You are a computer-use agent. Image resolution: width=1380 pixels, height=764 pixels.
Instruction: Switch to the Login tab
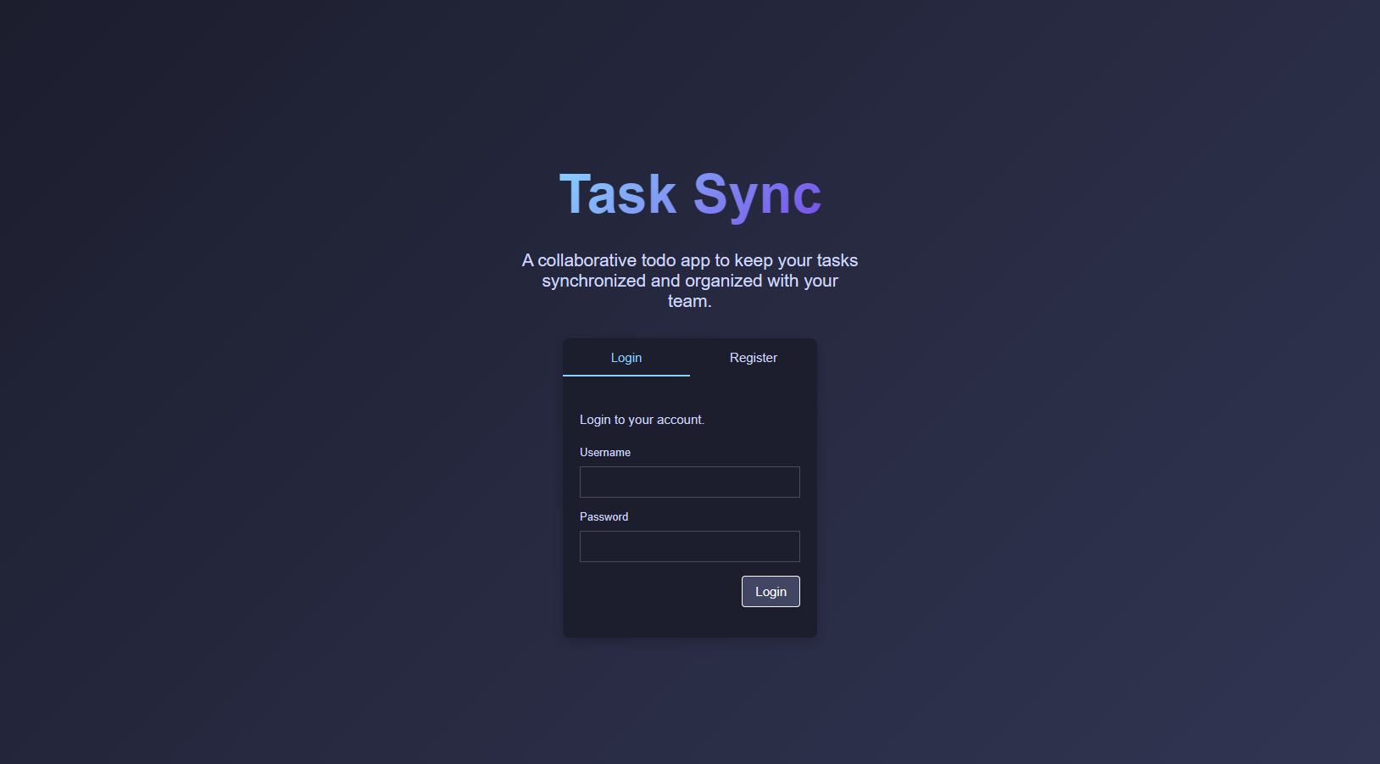click(626, 358)
